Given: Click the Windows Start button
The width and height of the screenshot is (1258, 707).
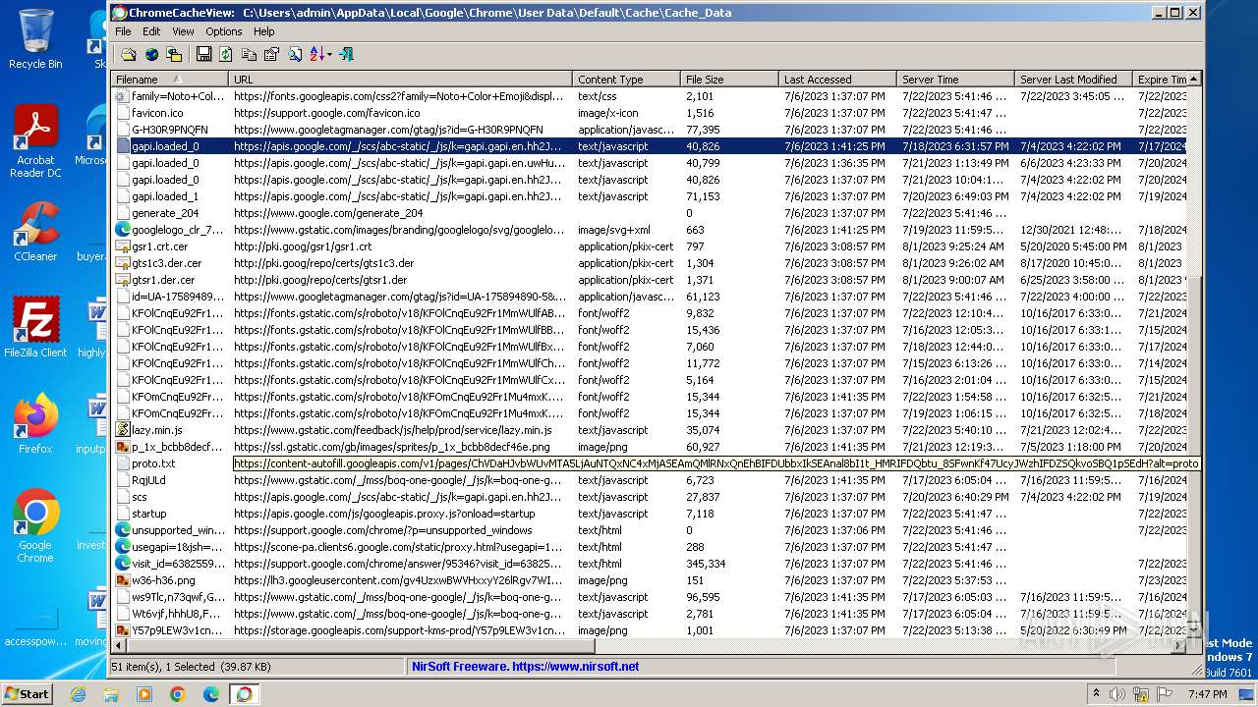Looking at the screenshot, I should 28,693.
